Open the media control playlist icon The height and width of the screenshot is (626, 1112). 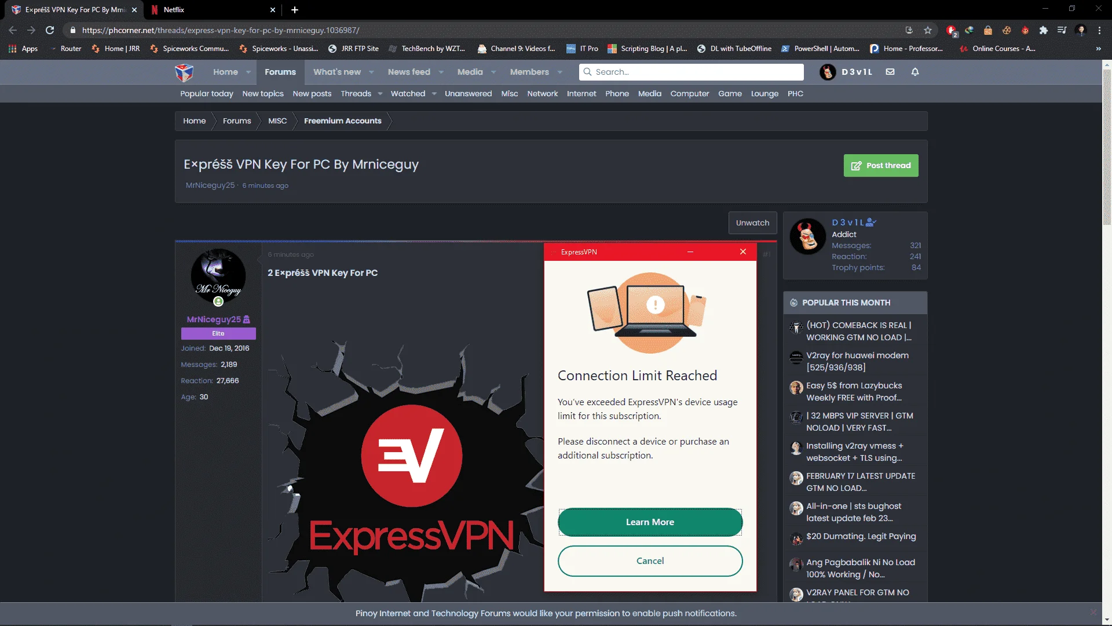1062,30
